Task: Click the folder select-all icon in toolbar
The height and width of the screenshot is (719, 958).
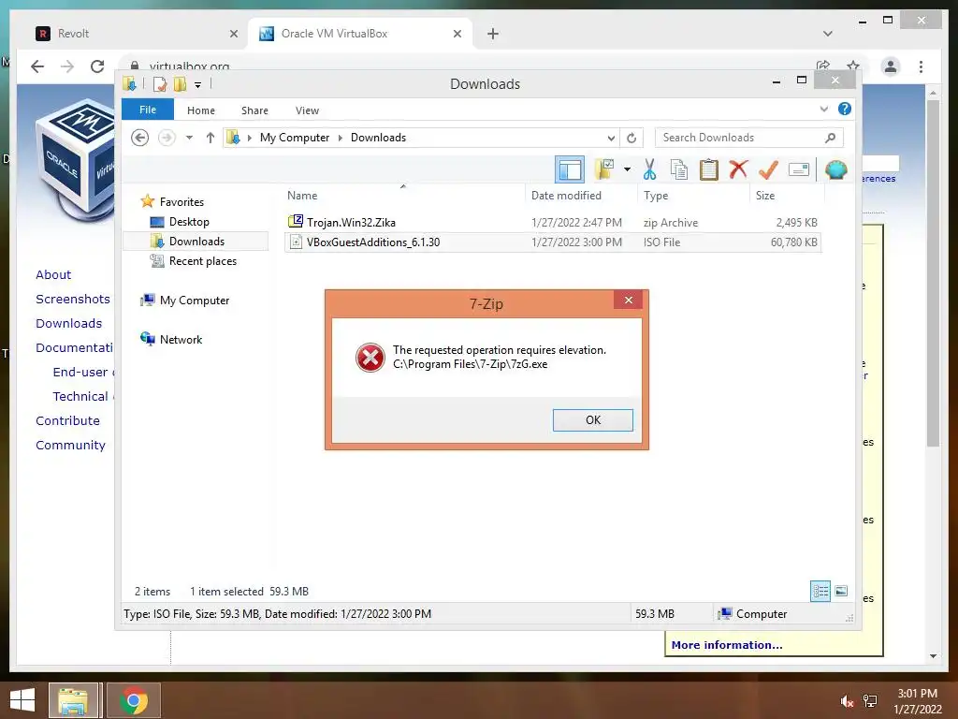Action: [x=604, y=169]
